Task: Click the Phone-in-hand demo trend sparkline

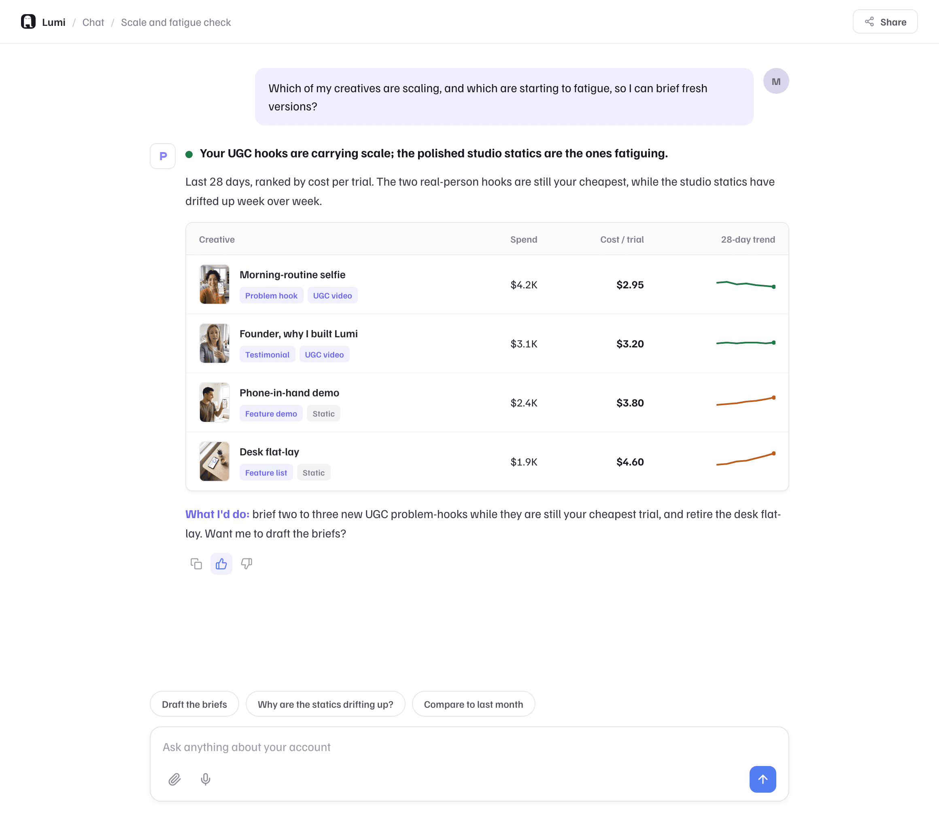Action: pos(746,401)
